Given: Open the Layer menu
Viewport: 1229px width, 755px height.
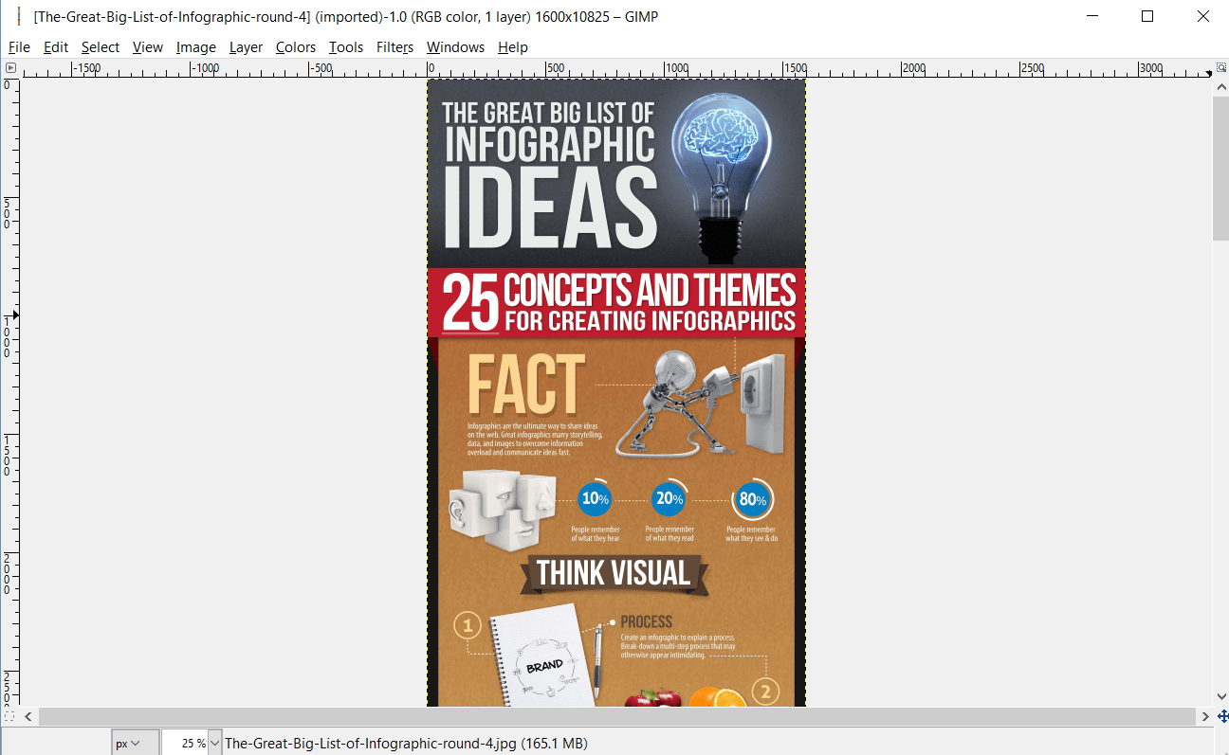Looking at the screenshot, I should (246, 46).
